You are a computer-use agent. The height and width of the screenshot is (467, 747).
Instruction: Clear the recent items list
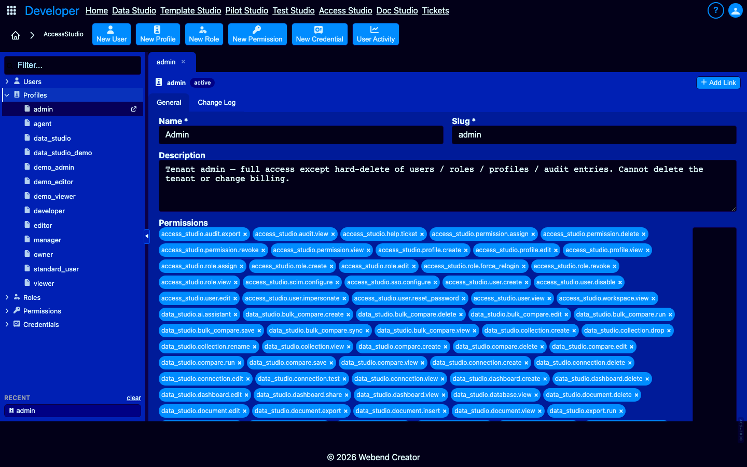point(134,398)
